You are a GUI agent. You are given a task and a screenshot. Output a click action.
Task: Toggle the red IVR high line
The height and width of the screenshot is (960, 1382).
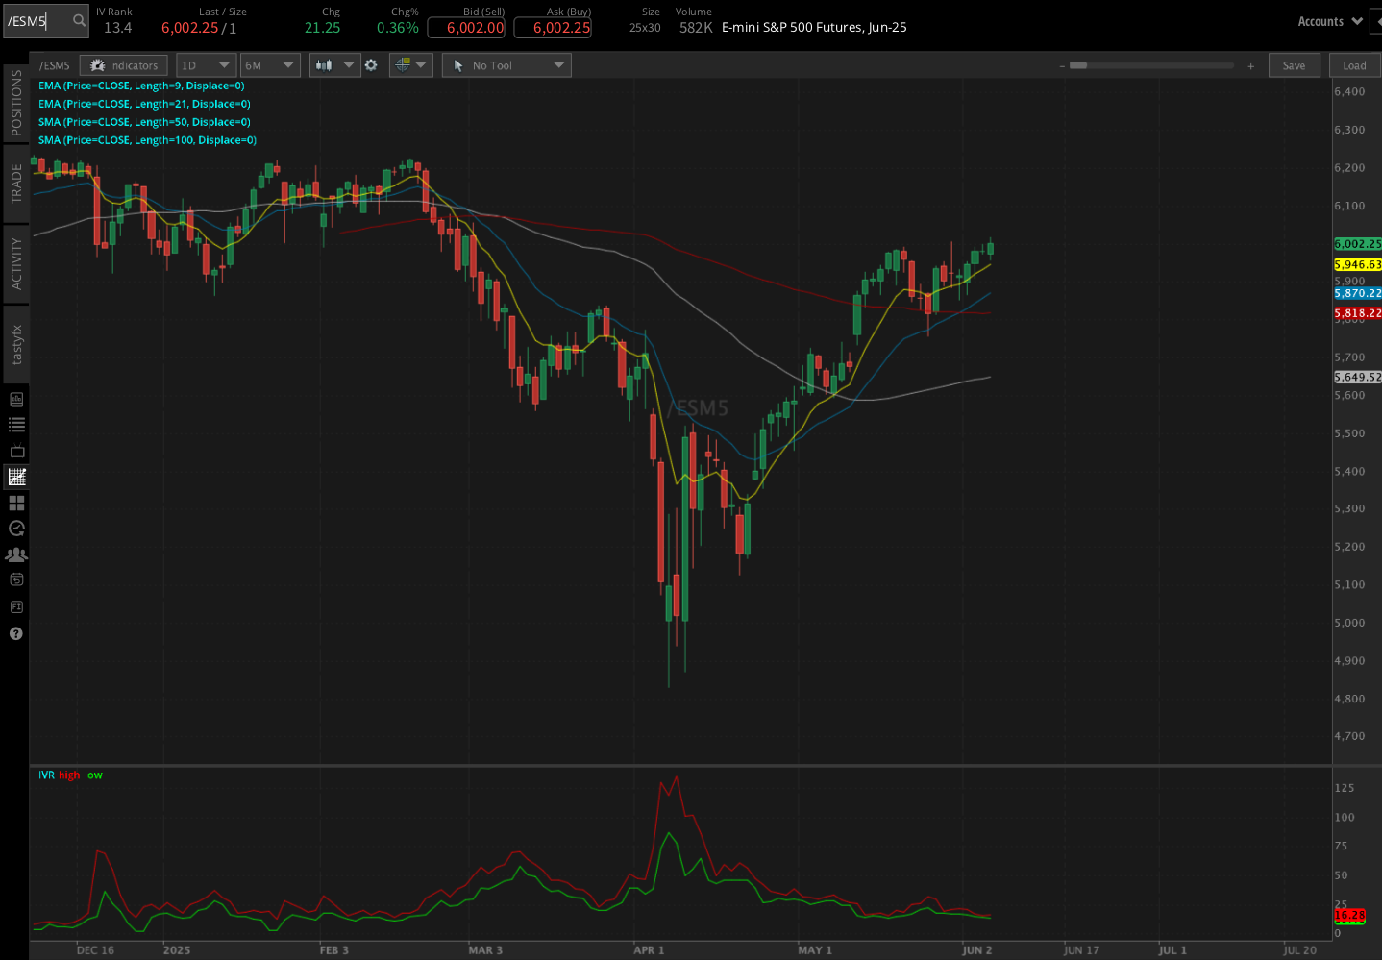click(x=67, y=775)
